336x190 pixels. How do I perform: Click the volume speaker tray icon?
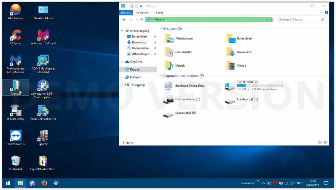(292, 183)
